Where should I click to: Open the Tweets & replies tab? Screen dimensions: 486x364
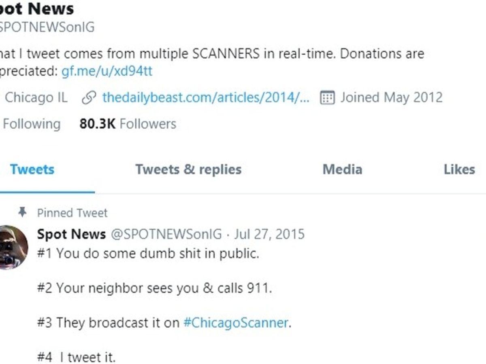[188, 169]
